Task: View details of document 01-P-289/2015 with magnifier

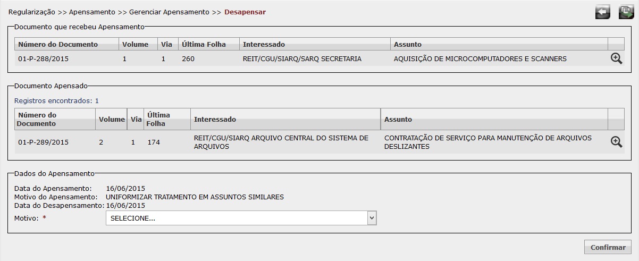Action: coord(616,142)
